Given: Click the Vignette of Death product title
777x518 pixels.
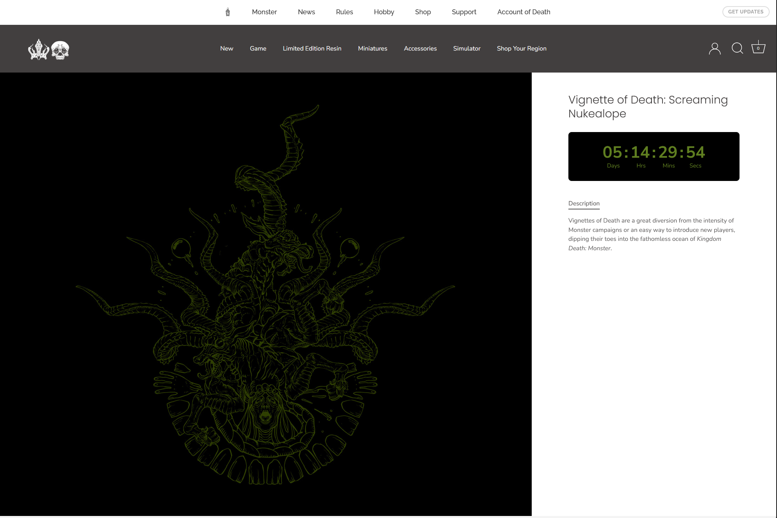Looking at the screenshot, I should [648, 106].
